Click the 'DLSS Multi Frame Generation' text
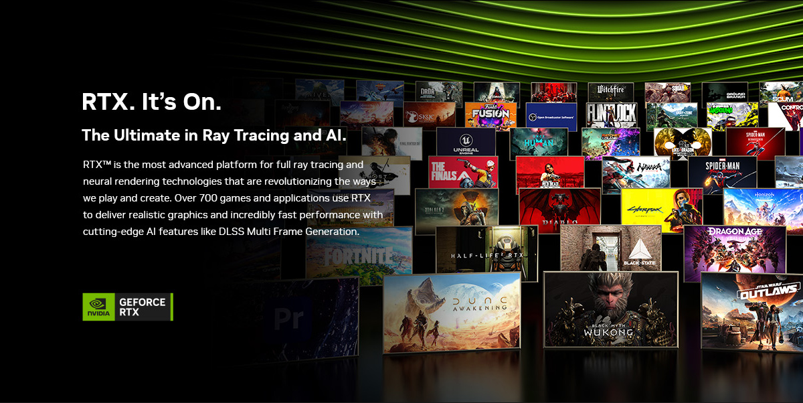Image resolution: width=803 pixels, height=403 pixels. [x=289, y=232]
